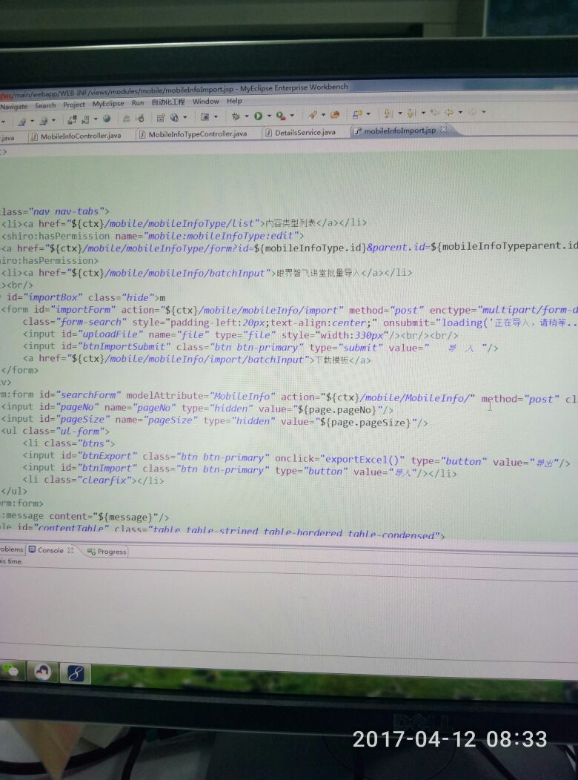Screen dimensions: 578x780
Task: Open the MyEclipse menu
Action: [x=108, y=104]
